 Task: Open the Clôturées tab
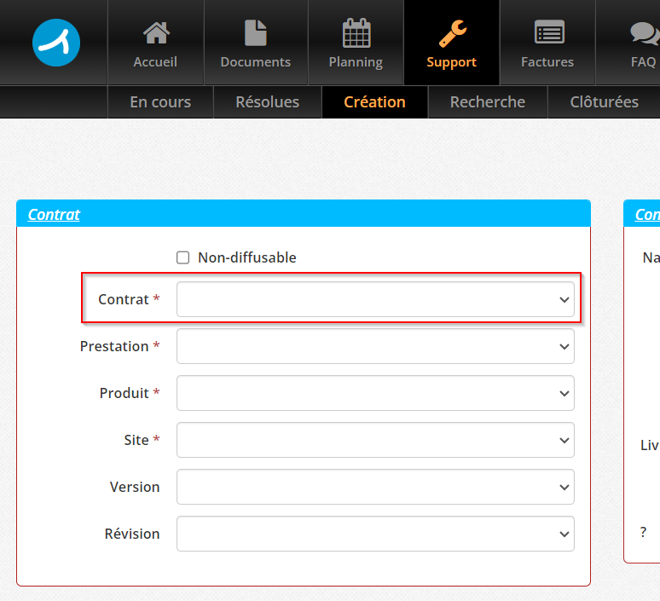pyautogui.click(x=604, y=101)
